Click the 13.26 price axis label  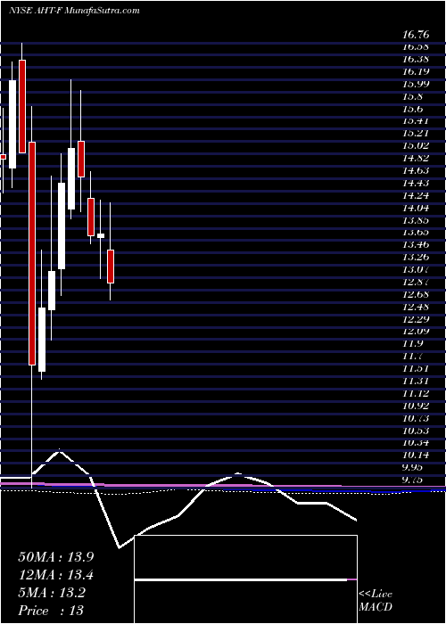coord(416,257)
